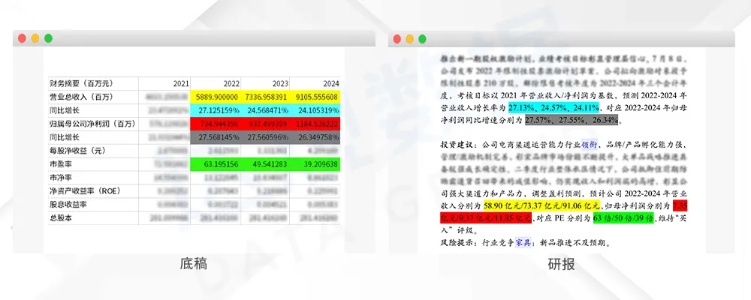The image size is (751, 300).
Task: Click the 风险提示 heading in the report
Action: click(x=457, y=242)
